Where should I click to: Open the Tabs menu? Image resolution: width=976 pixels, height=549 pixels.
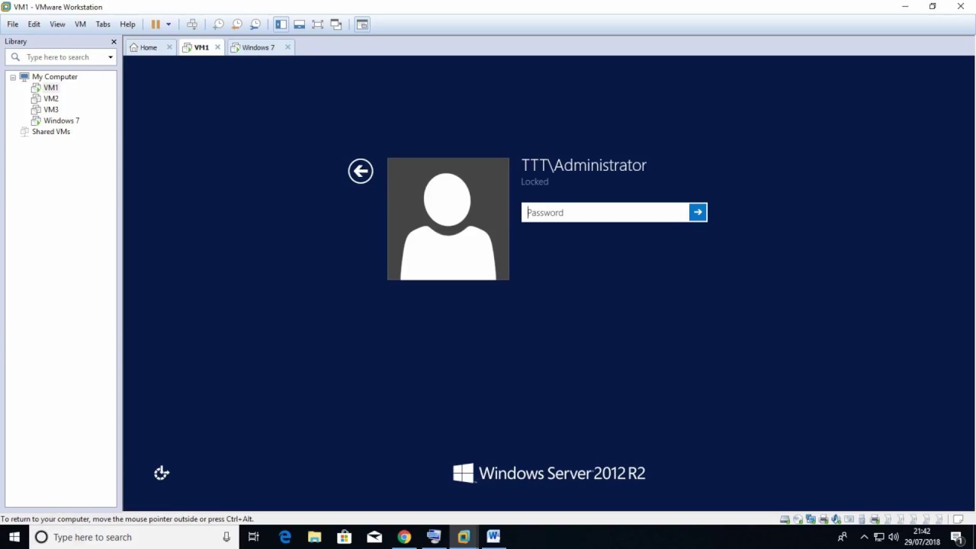(x=103, y=24)
